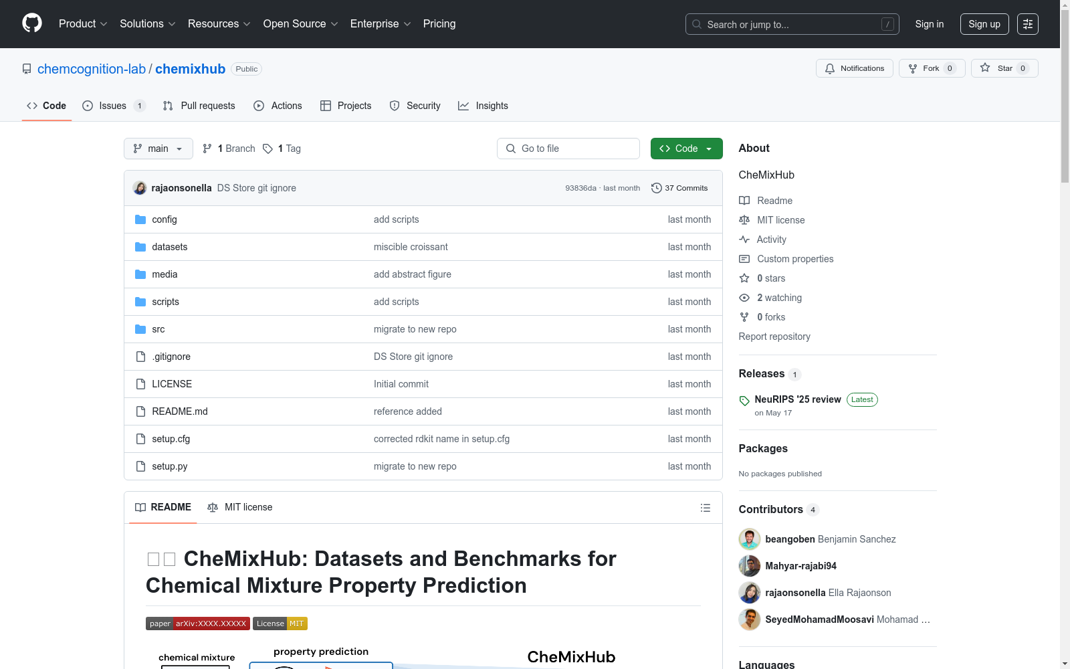1070x669 pixels.
Task: Open the green Code dropdown button
Action: 687,149
